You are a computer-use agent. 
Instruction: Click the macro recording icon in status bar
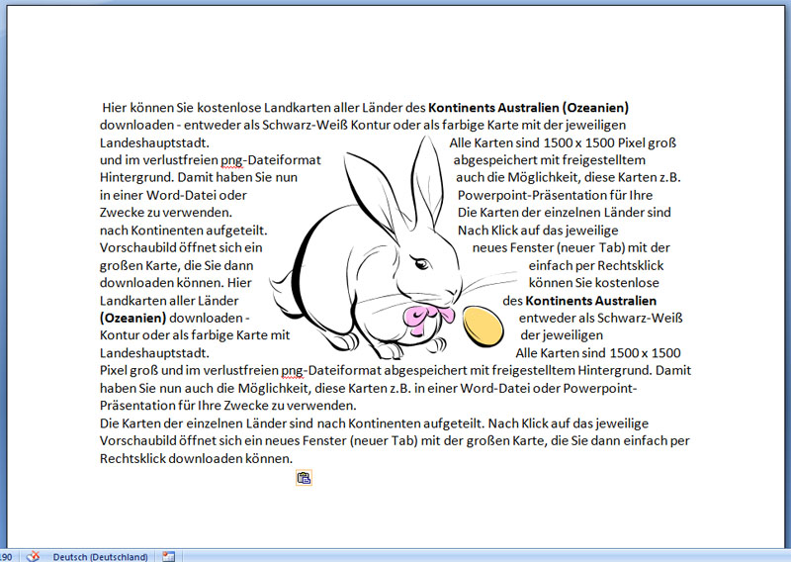(168, 556)
